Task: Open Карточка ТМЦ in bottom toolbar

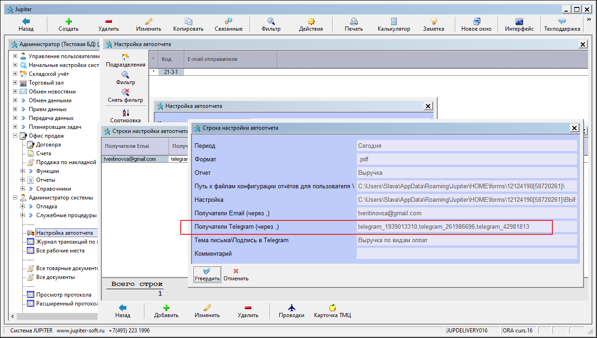Action: click(x=332, y=308)
